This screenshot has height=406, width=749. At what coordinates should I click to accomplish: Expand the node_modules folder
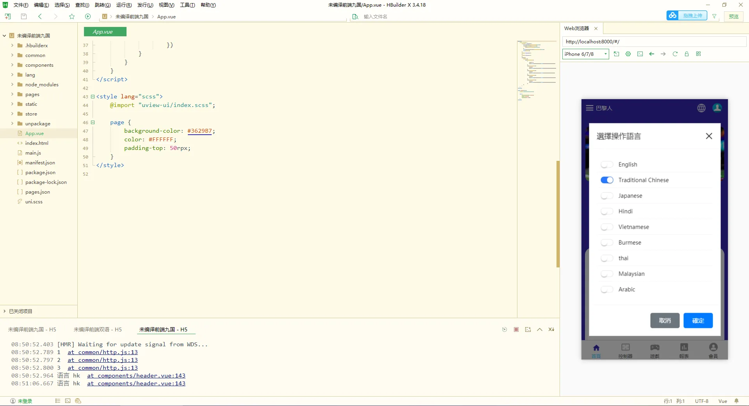click(12, 84)
